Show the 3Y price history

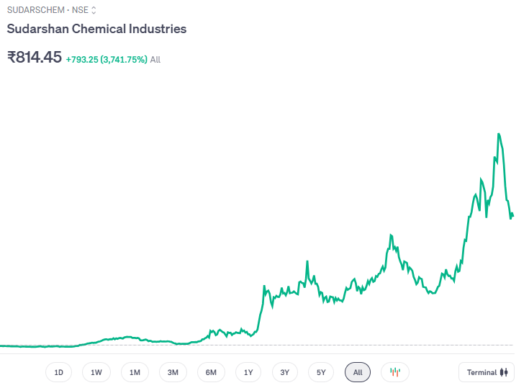285,372
